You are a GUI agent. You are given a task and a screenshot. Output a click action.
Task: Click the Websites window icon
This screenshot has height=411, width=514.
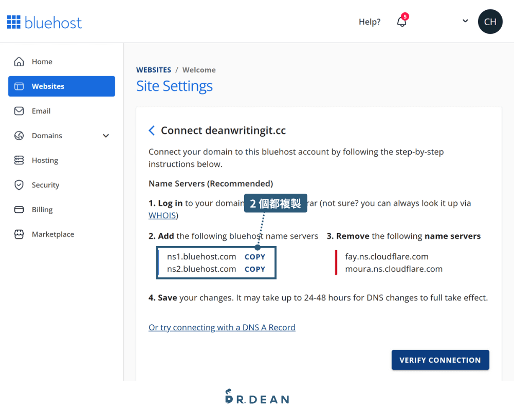19,86
